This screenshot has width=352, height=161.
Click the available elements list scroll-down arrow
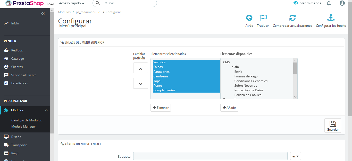click(x=295, y=97)
